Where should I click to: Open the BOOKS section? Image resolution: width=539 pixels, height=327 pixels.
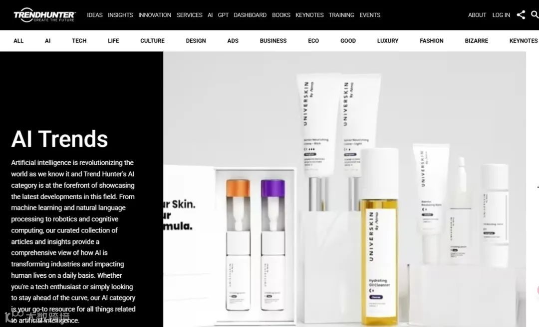[x=281, y=15]
